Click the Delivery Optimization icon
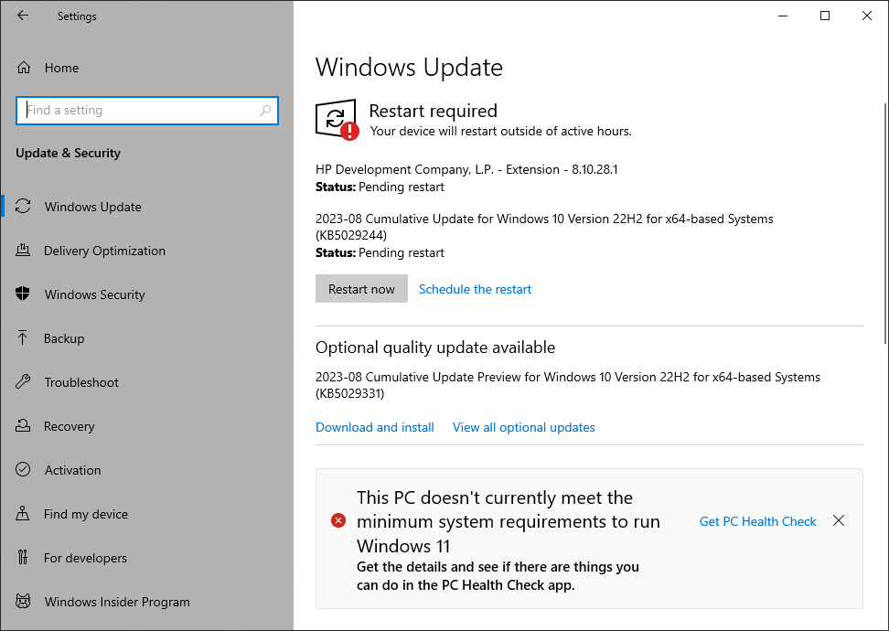Screen dimensions: 889x631 24,251
